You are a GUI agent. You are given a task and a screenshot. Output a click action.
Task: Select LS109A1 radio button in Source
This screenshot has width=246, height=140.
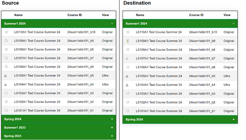coord(6,41)
